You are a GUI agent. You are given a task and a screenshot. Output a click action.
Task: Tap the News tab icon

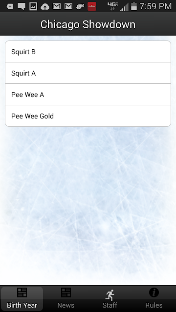point(66,292)
